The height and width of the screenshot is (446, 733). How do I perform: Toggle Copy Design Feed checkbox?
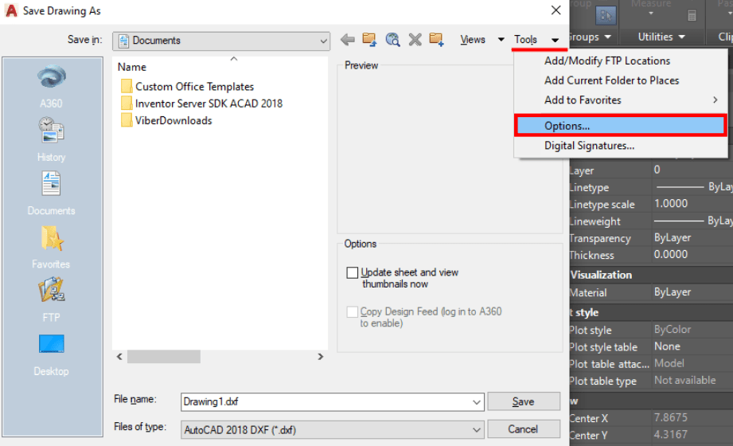[x=353, y=311]
